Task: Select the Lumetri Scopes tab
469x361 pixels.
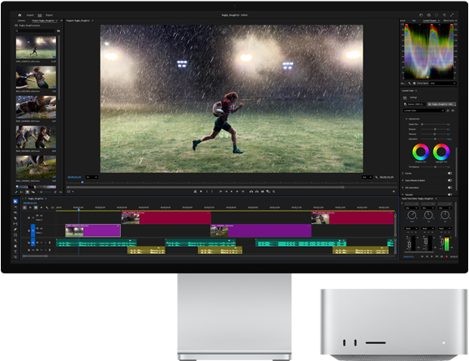Action: (x=429, y=20)
